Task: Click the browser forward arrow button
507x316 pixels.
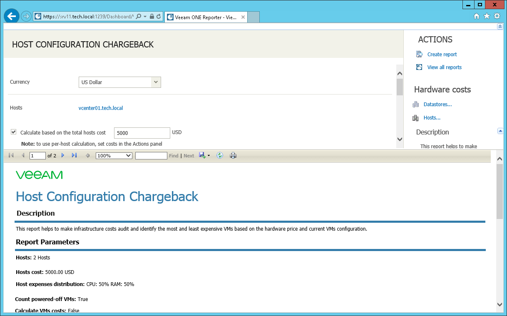Action: [x=26, y=17]
